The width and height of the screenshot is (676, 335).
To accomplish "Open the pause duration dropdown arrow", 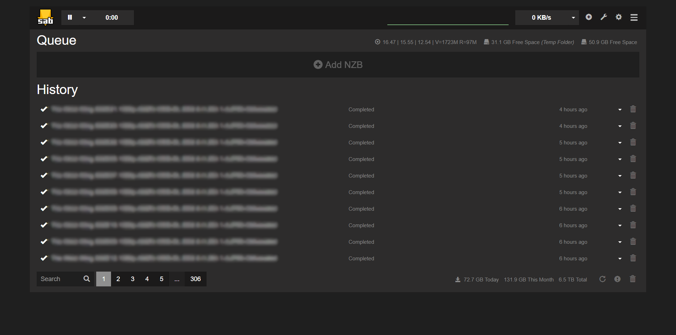I will (x=84, y=18).
